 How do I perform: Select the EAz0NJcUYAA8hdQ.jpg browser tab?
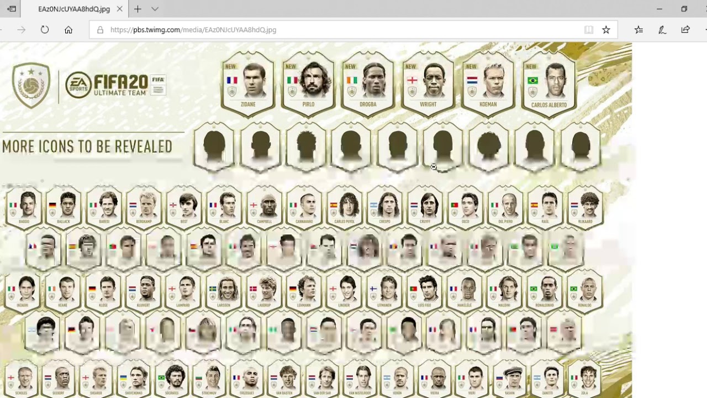click(73, 9)
